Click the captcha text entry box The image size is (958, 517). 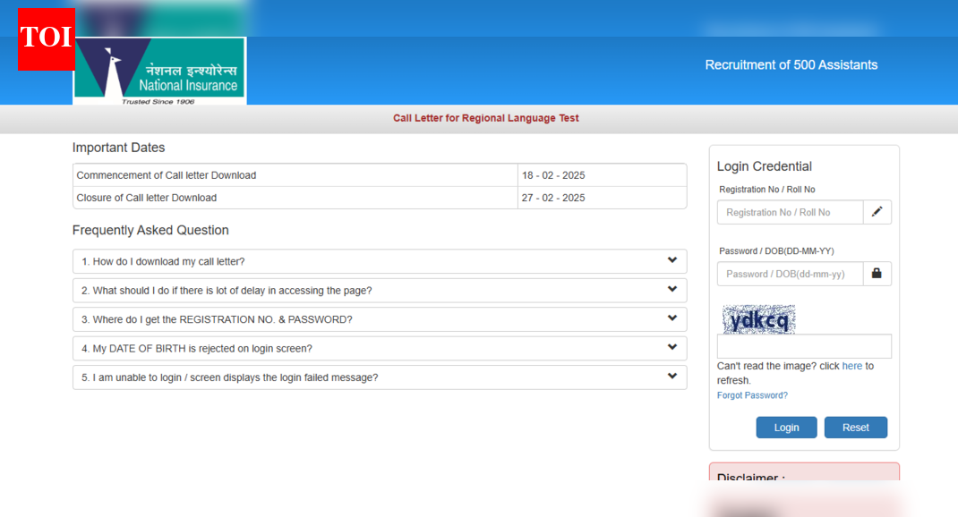coord(804,346)
